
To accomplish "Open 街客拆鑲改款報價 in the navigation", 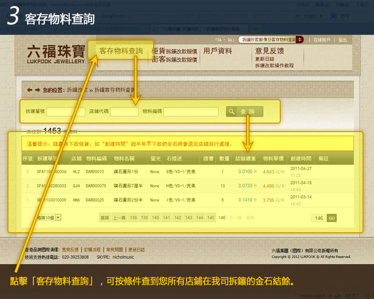I will pos(174,59).
